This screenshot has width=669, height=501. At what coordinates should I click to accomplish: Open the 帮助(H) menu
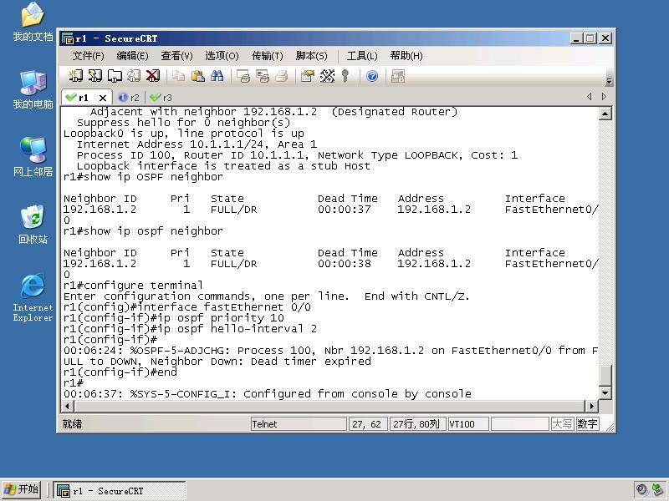406,56
